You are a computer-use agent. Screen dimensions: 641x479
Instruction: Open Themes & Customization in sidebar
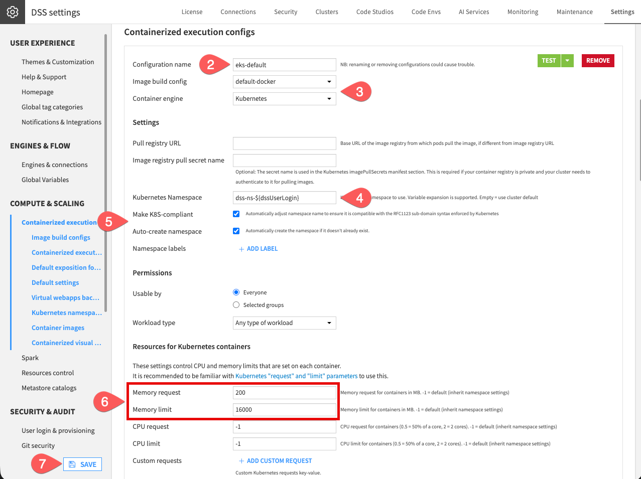58,62
